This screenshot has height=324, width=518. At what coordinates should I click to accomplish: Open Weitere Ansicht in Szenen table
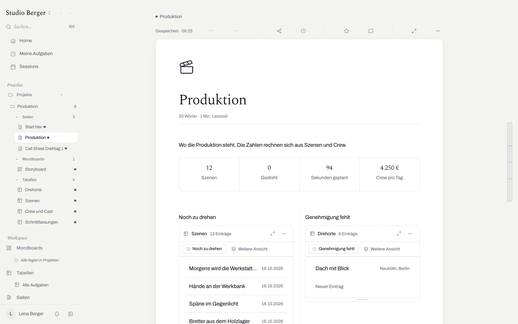(250, 249)
